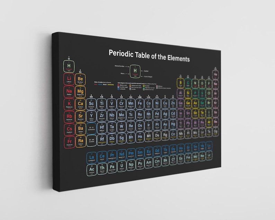This screenshot has height=220, width=275.
Task: Select the W Tungsten cell
Action: (122, 127)
